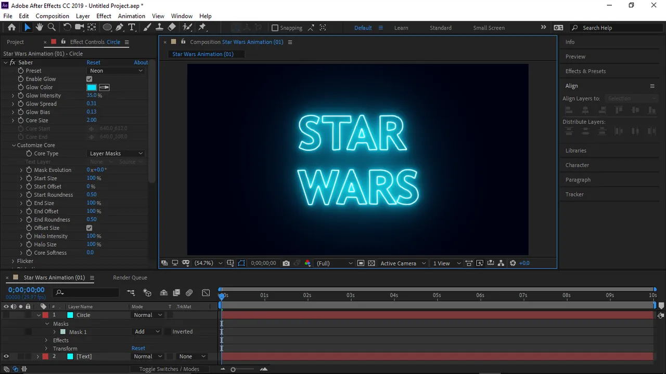Toggle Halo Intensity stopwatch
The image size is (666, 374).
pyautogui.click(x=29, y=236)
